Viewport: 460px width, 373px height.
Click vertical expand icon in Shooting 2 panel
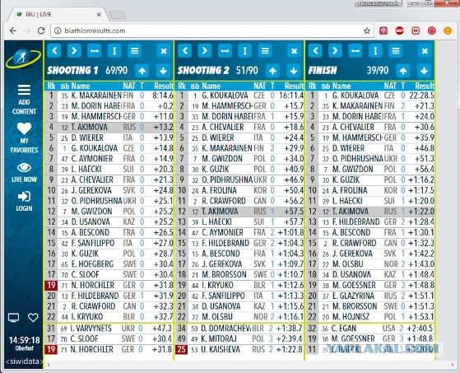point(244,51)
